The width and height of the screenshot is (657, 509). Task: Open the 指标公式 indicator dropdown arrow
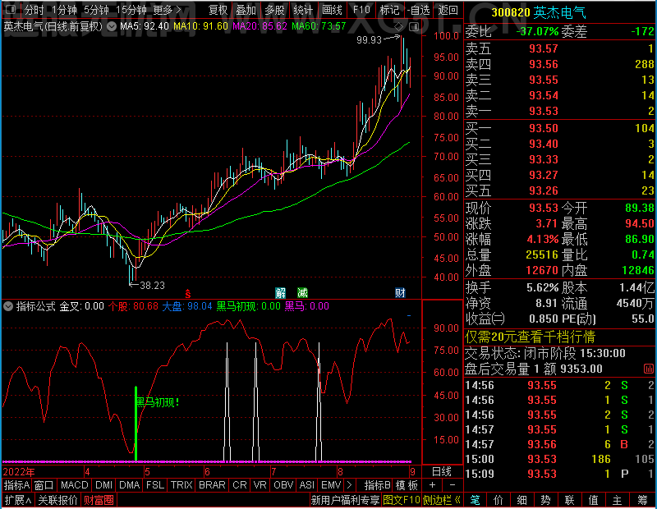[x=8, y=306]
